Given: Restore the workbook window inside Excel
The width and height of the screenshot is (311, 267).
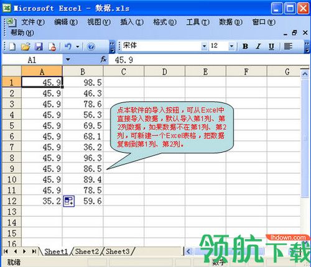Looking at the screenshot, I should click(294, 33).
